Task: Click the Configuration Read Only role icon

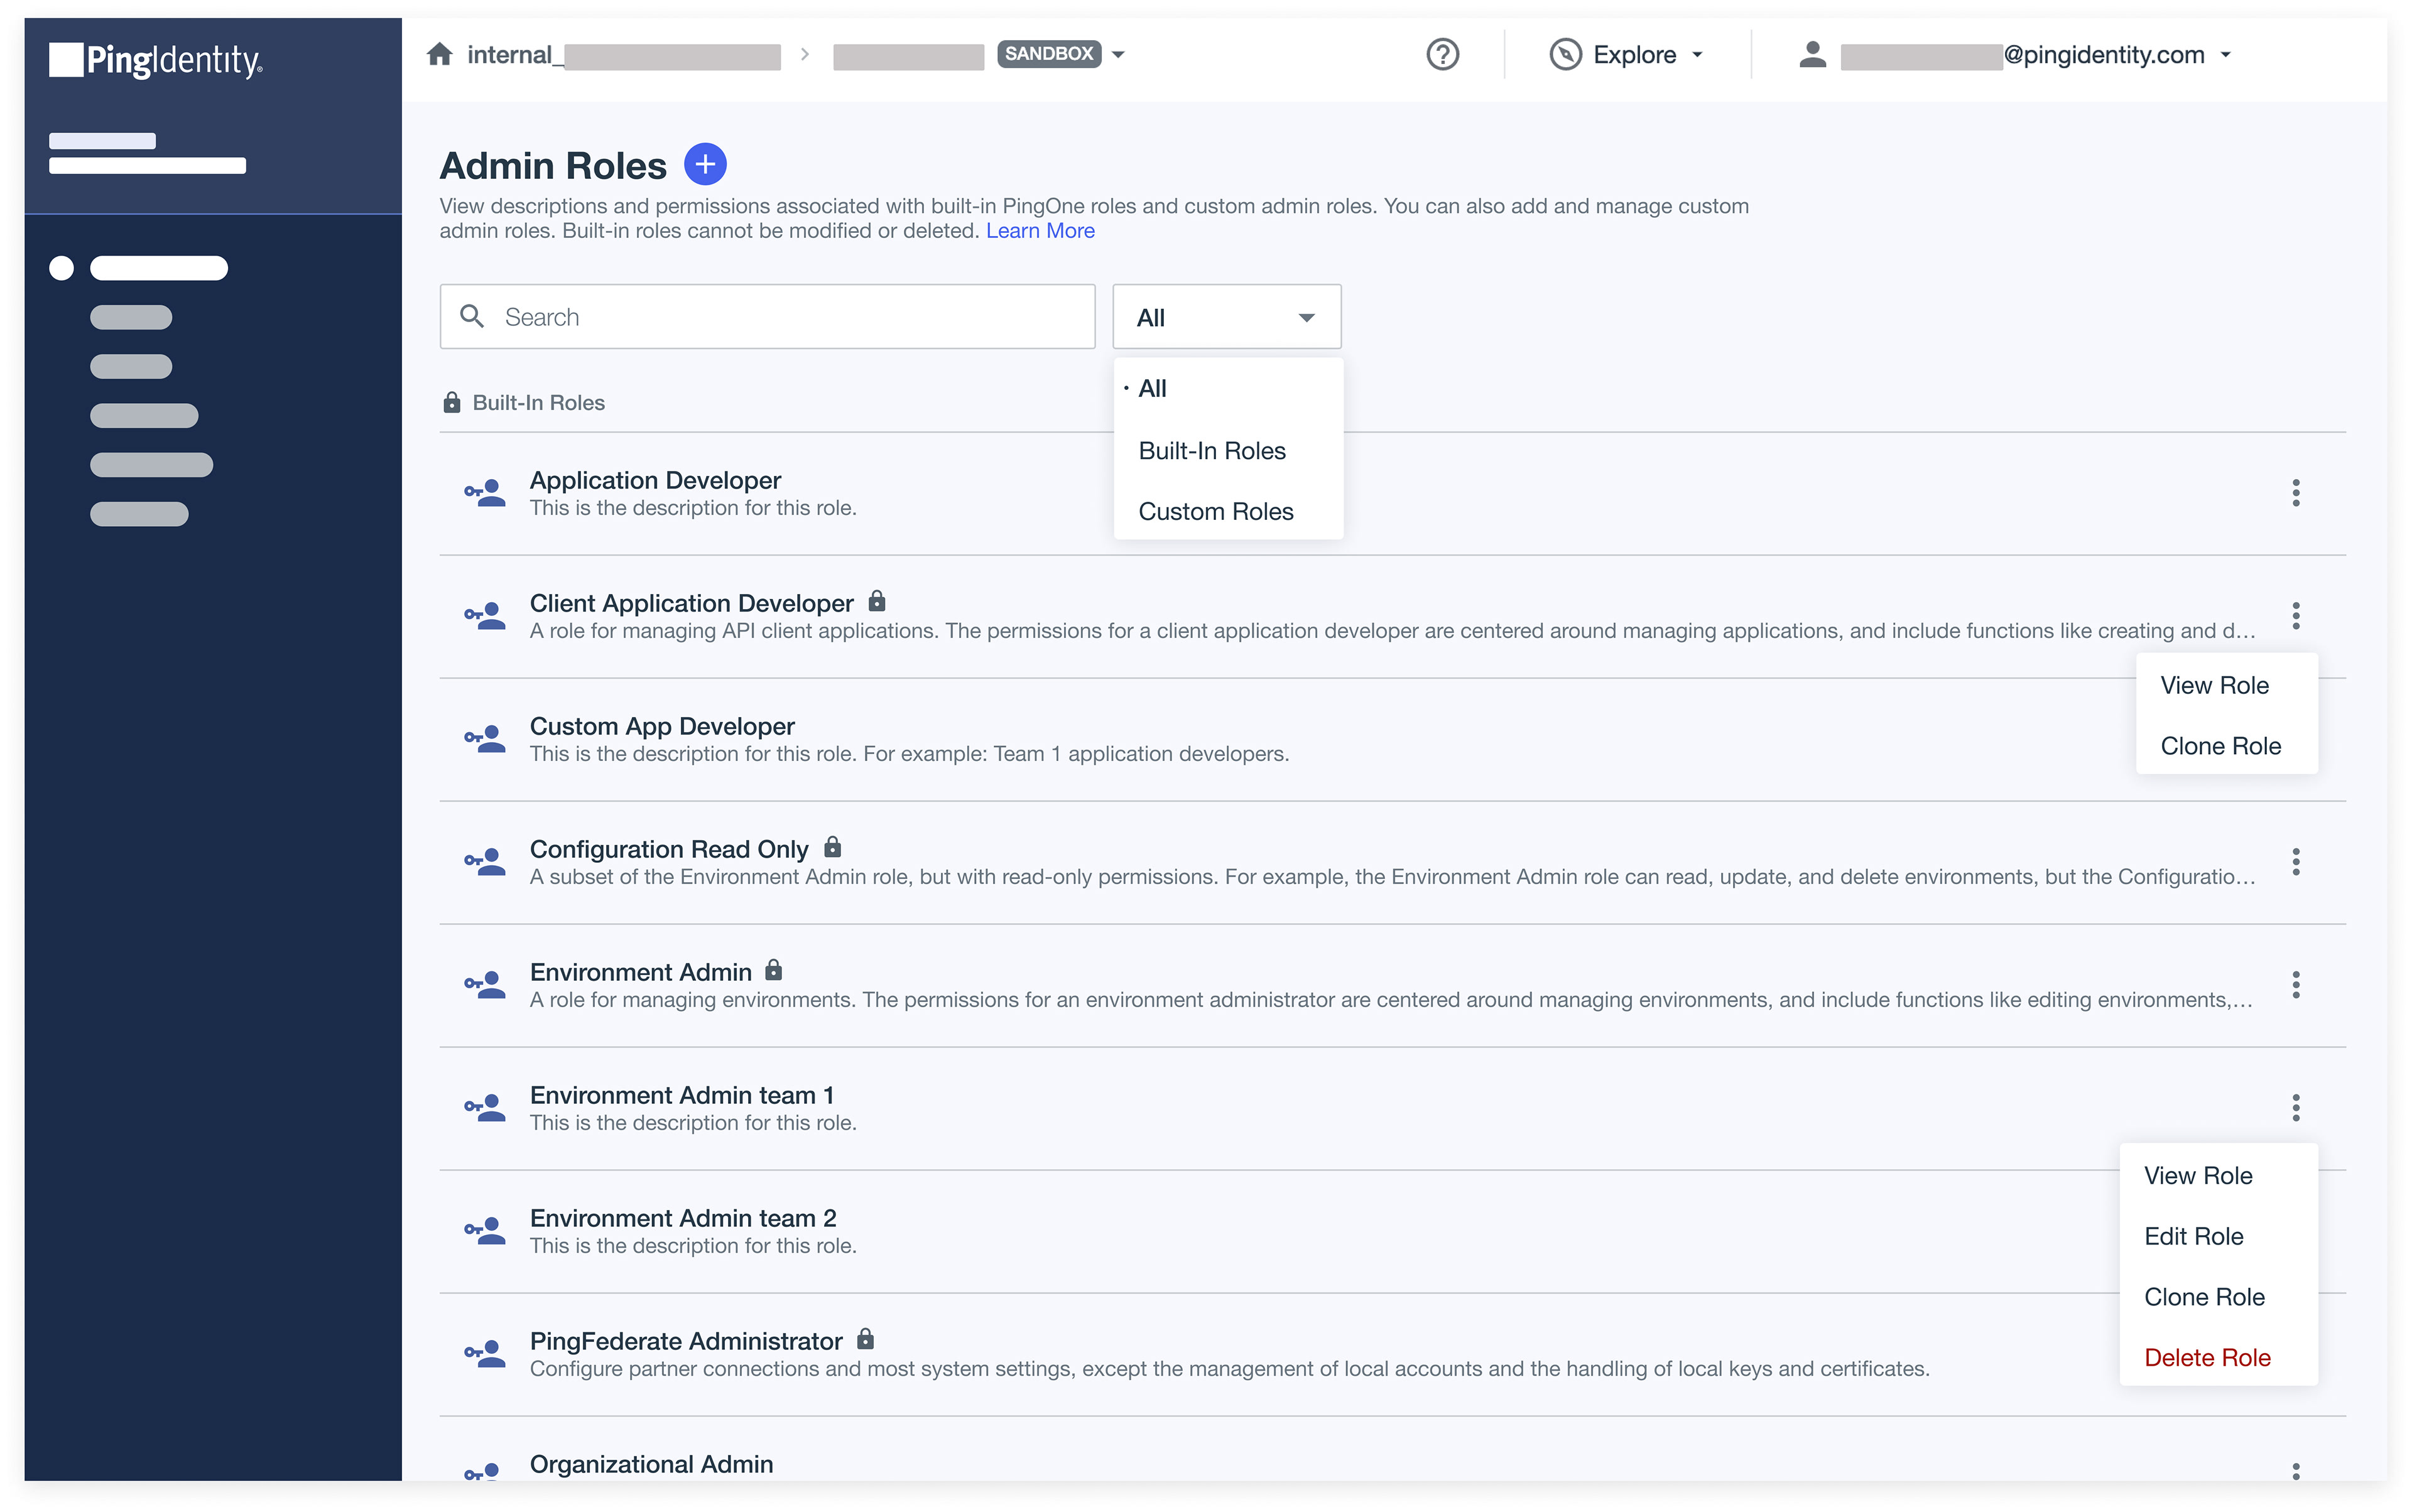Action: [x=484, y=862]
